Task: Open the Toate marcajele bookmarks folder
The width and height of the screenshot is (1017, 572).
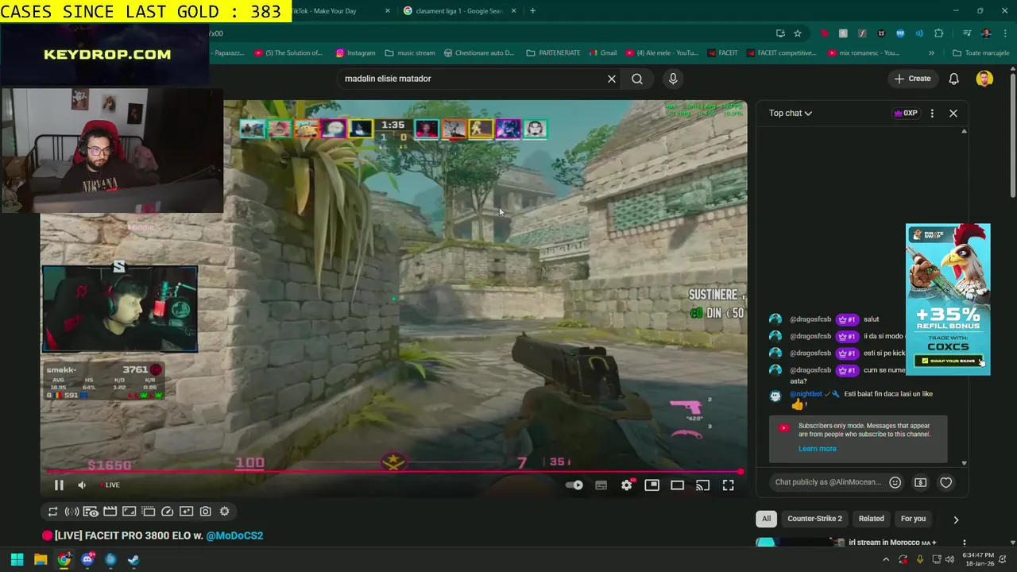Action: (981, 53)
